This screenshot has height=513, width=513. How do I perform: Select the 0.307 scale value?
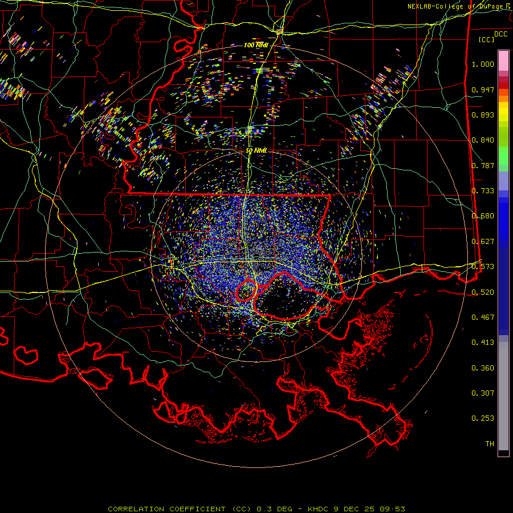click(483, 393)
